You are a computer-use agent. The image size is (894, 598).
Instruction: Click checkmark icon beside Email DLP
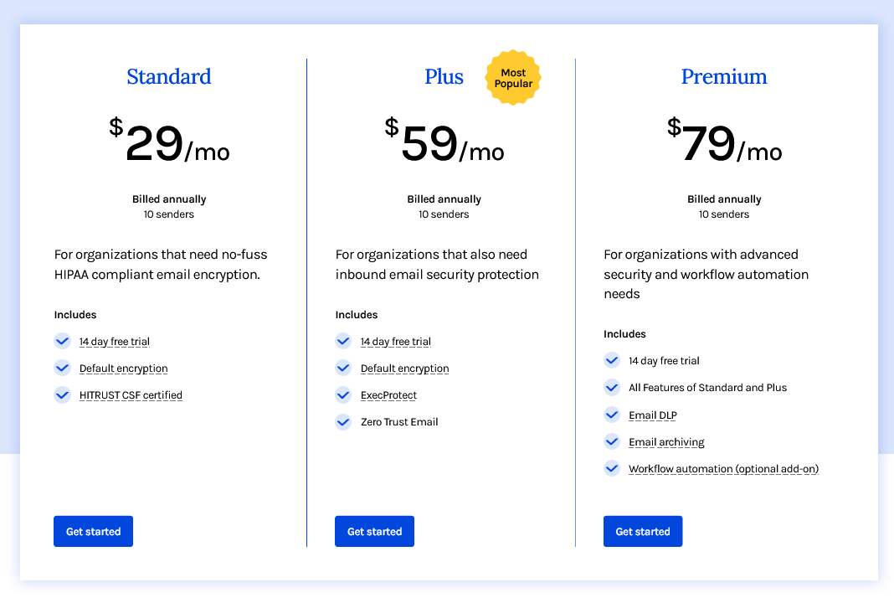click(612, 415)
